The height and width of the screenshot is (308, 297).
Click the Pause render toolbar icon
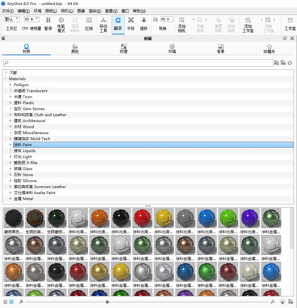pos(48,21)
